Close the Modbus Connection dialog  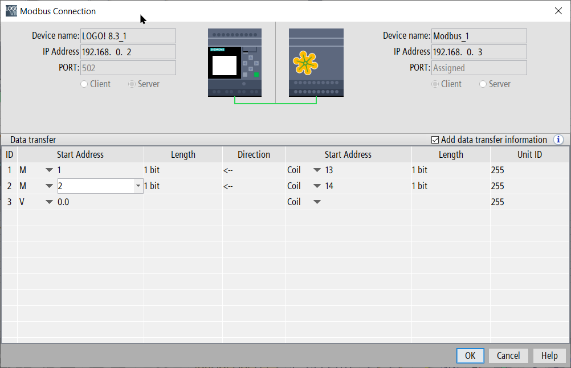pyautogui.click(x=558, y=11)
